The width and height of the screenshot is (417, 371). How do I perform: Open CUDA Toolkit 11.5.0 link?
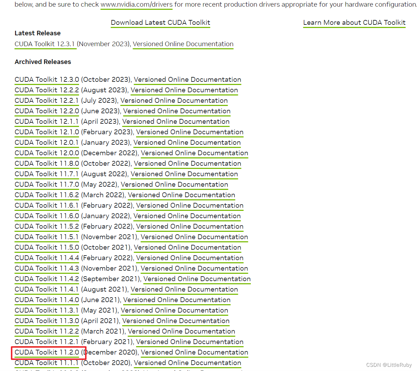[x=47, y=248]
